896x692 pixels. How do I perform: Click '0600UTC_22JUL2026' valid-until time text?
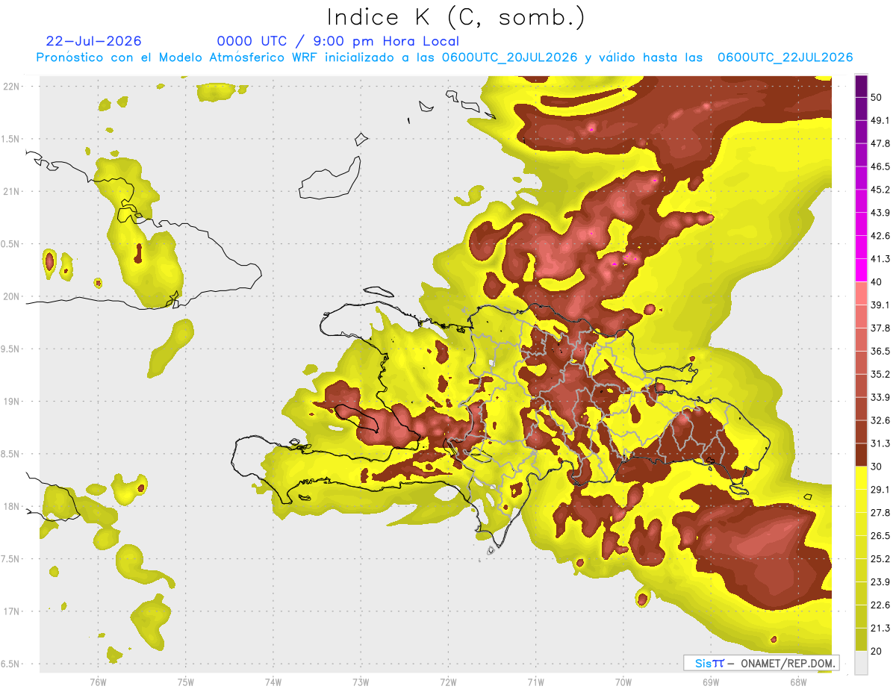785,57
